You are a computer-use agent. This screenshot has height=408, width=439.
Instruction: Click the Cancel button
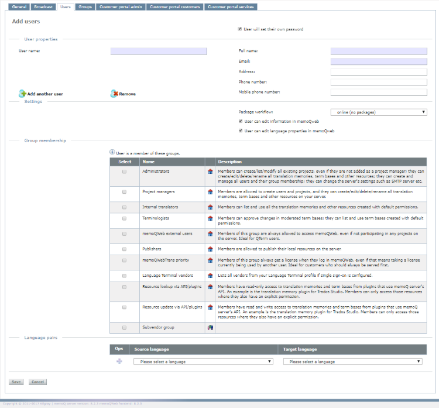(37, 382)
